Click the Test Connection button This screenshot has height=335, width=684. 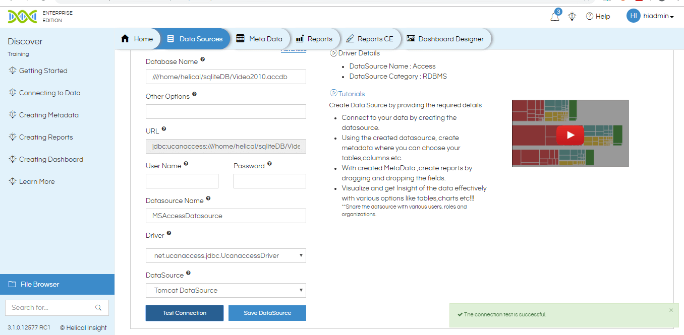[x=185, y=313]
